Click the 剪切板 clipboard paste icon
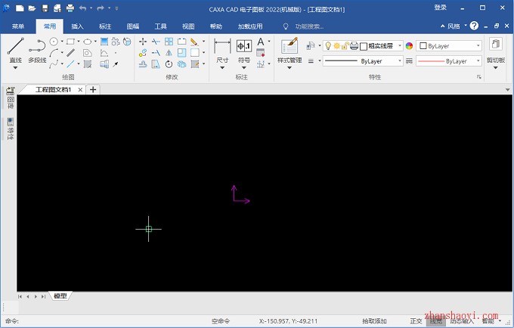This screenshot has height=328, width=514. [x=496, y=44]
